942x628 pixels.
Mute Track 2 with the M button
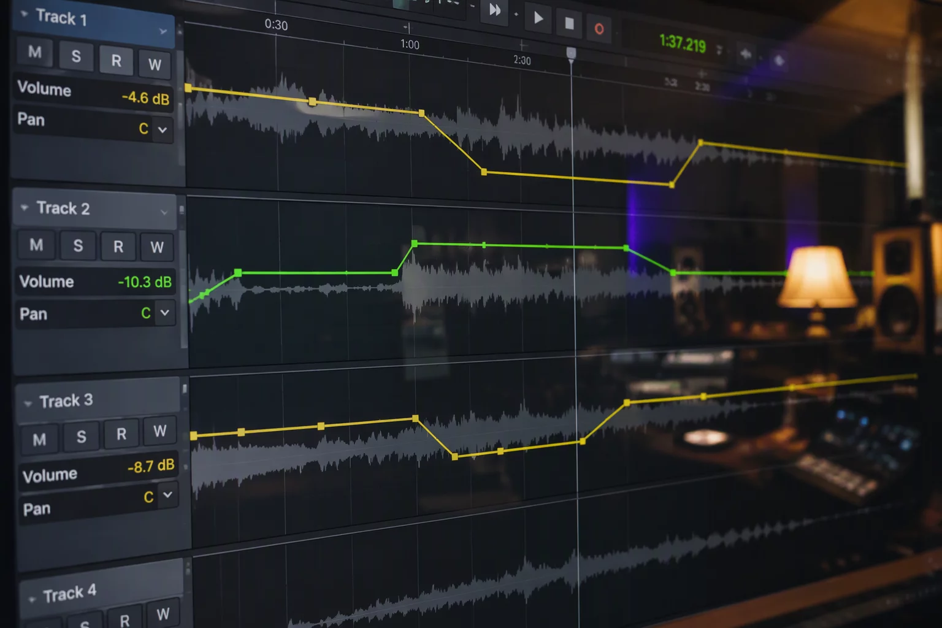(x=36, y=245)
